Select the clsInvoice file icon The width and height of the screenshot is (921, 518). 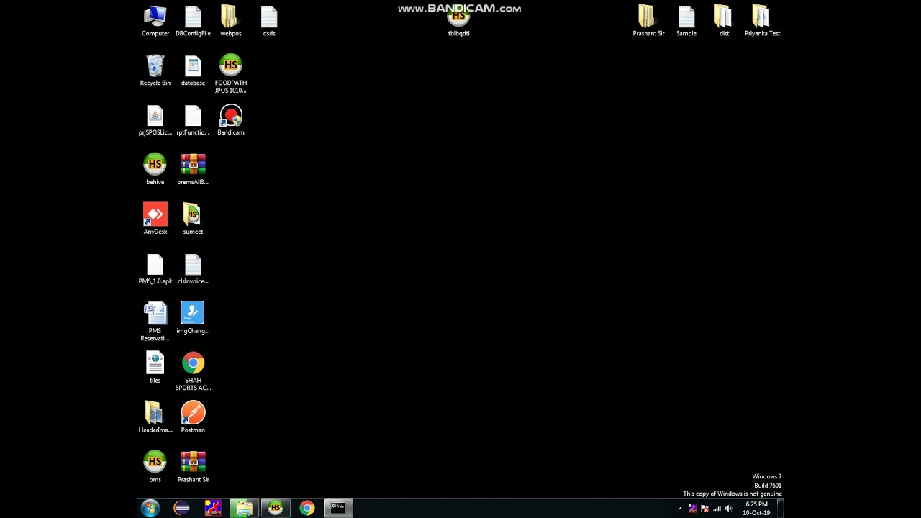click(193, 269)
